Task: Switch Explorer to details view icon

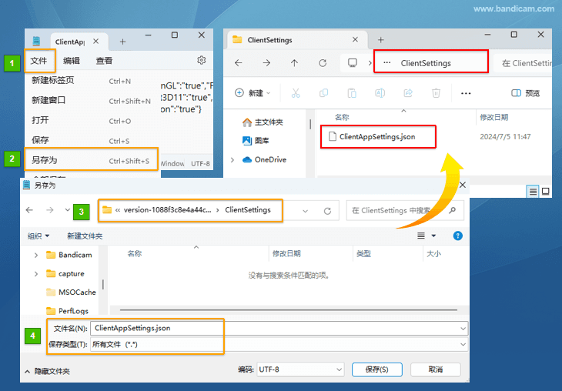Action: 533,192
